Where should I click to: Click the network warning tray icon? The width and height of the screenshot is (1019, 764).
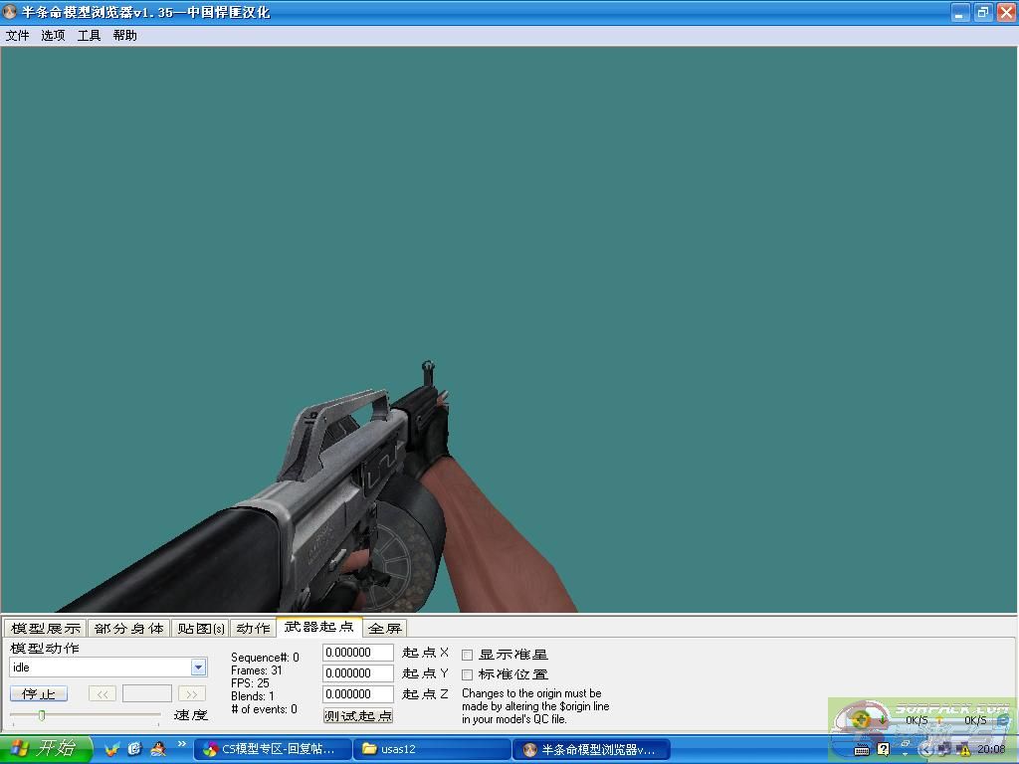[x=964, y=749]
